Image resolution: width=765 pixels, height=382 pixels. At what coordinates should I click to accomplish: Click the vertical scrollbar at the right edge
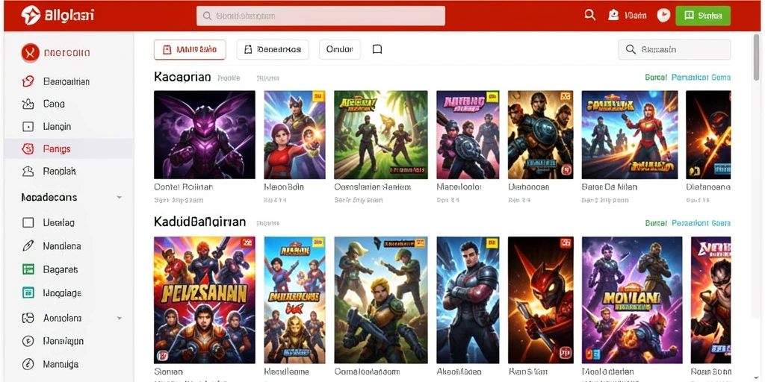point(757,56)
